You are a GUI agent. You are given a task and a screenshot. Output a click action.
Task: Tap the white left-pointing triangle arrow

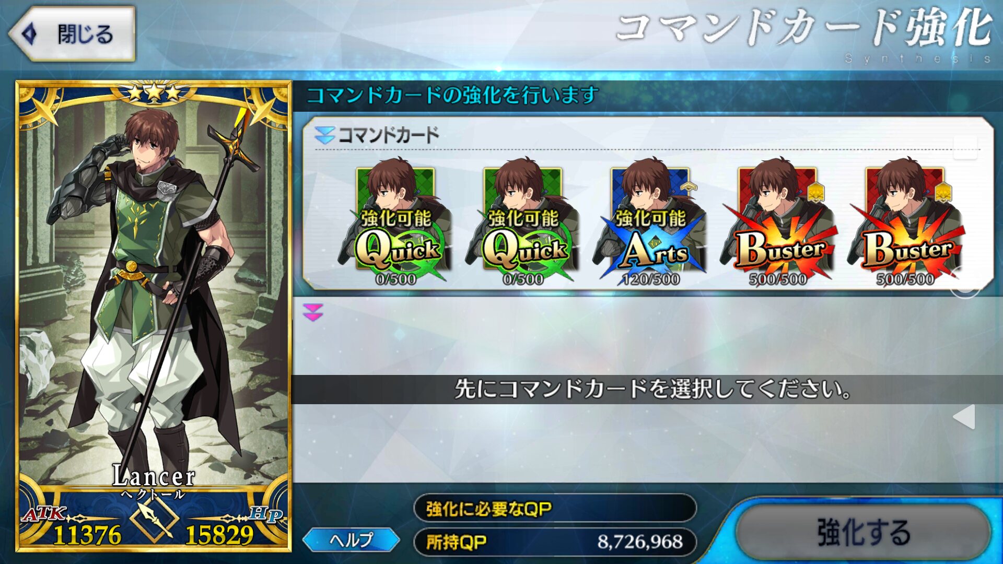tap(964, 417)
